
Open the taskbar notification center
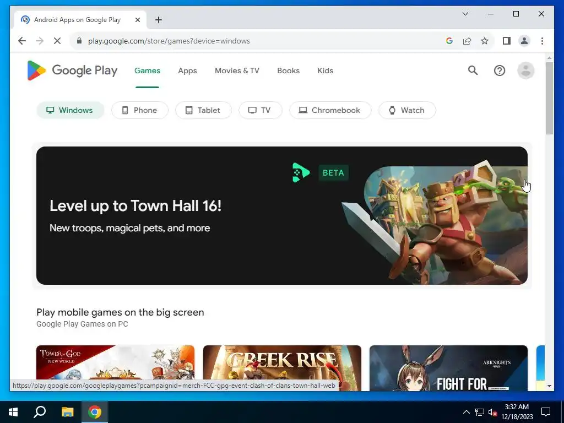(546, 412)
